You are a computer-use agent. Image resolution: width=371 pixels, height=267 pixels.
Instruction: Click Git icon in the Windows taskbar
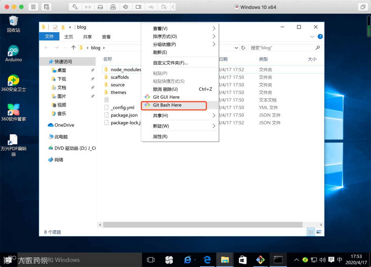(260, 260)
